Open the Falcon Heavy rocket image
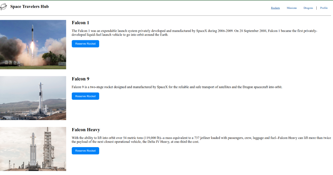 33,149
